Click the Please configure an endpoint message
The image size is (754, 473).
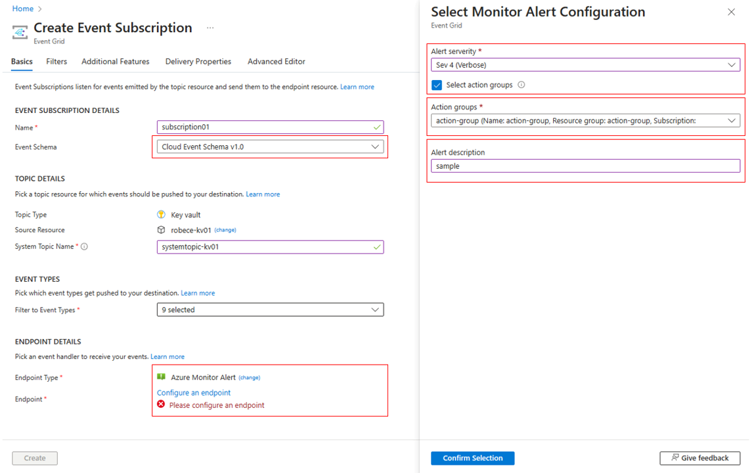(x=217, y=405)
